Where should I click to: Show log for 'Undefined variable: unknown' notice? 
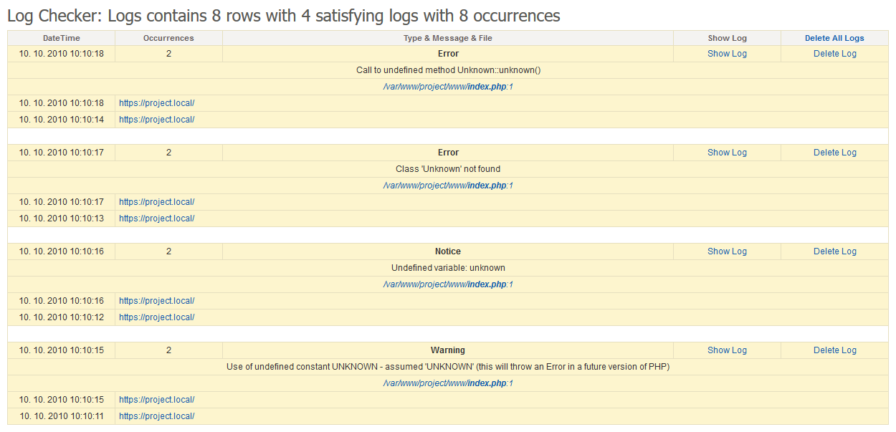pos(727,251)
